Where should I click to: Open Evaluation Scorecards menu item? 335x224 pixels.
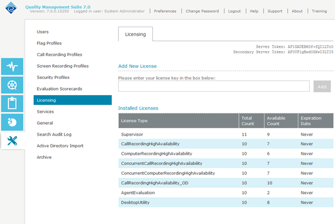[x=59, y=89]
